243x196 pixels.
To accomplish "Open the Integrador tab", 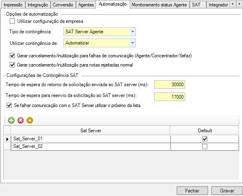I will point(218,5).
